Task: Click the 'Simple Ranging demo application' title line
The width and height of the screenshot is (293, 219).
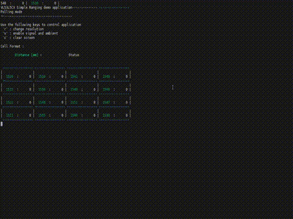Action: (37, 7)
